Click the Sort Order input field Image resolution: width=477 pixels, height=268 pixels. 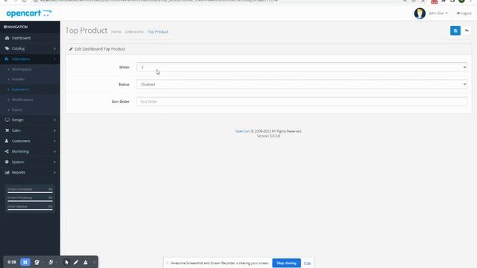coord(302,101)
